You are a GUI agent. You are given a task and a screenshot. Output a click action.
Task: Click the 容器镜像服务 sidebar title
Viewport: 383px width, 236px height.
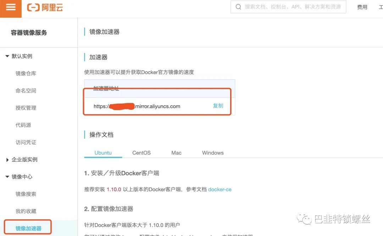pyautogui.click(x=29, y=33)
